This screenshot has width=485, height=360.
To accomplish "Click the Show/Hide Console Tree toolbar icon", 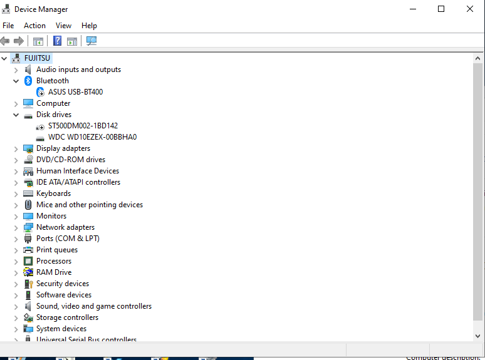I will click(x=38, y=41).
